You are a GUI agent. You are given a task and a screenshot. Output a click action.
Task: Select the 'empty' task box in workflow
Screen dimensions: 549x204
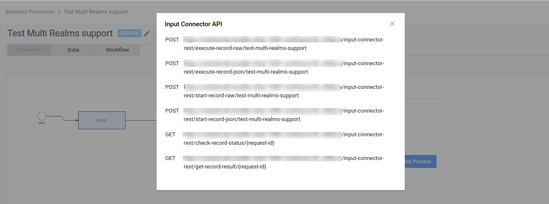coord(102,120)
